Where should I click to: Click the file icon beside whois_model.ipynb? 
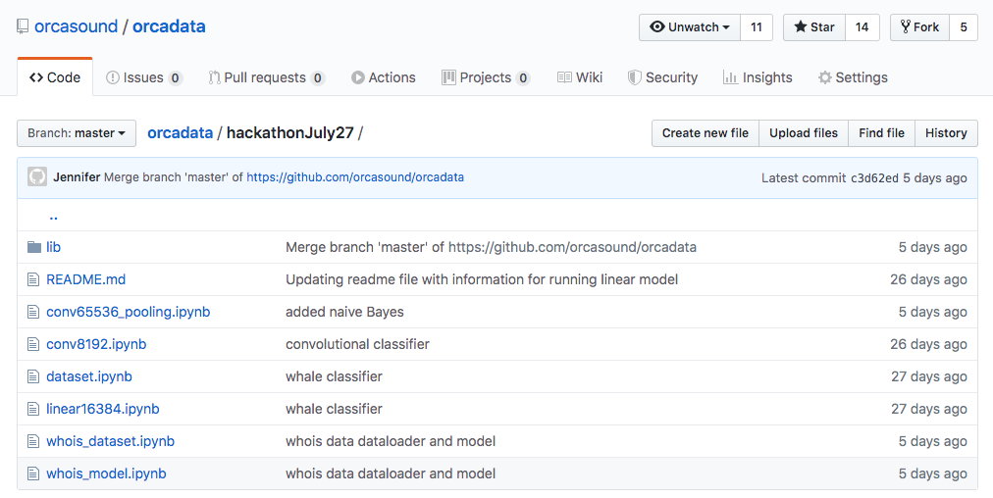(x=33, y=473)
